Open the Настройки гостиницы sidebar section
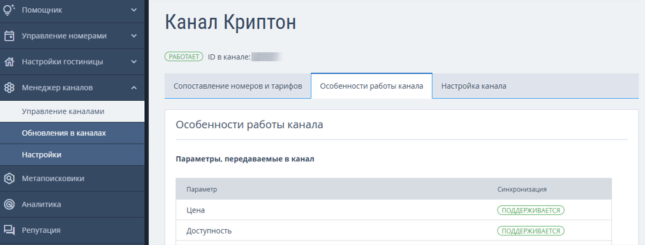The height and width of the screenshot is (245, 645). (x=72, y=62)
